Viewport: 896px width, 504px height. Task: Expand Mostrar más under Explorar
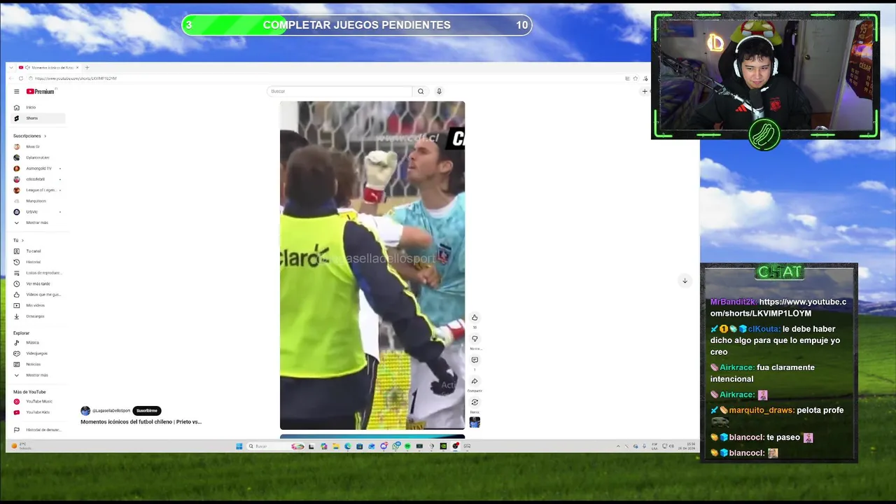click(38, 375)
